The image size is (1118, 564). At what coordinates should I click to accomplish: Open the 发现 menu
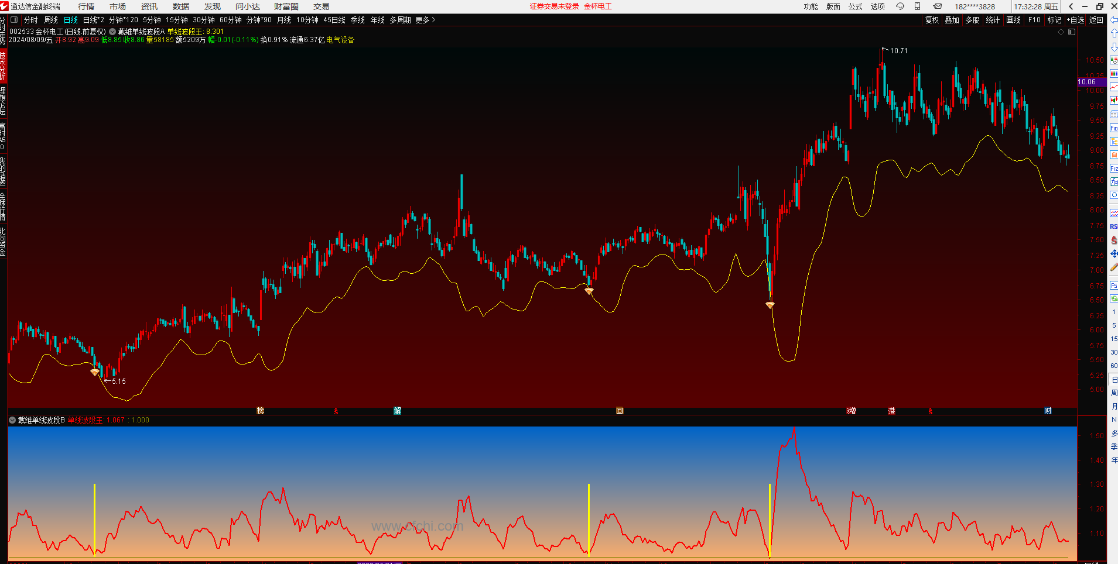[x=213, y=6]
